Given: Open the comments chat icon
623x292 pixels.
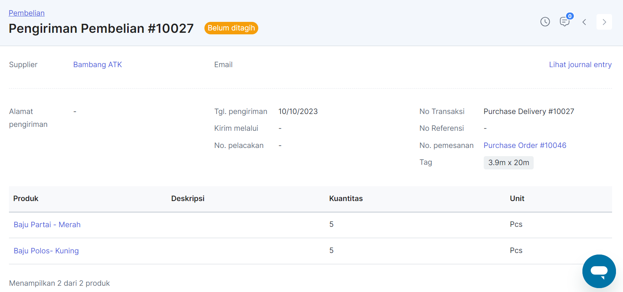Looking at the screenshot, I should pyautogui.click(x=564, y=22).
